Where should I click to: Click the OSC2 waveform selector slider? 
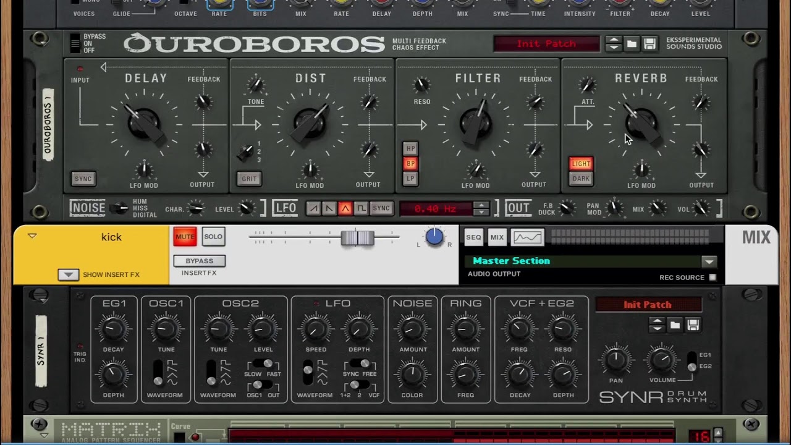pos(211,373)
